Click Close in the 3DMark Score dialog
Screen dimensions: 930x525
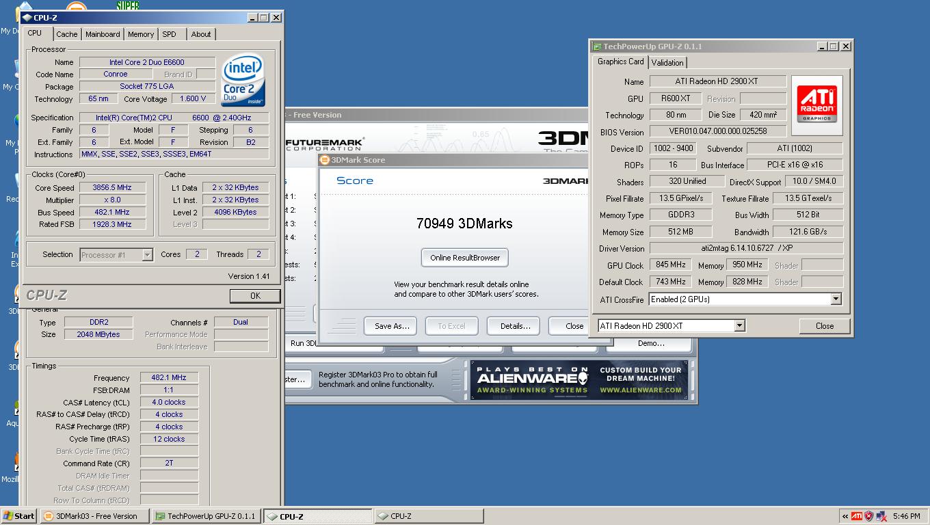point(569,326)
